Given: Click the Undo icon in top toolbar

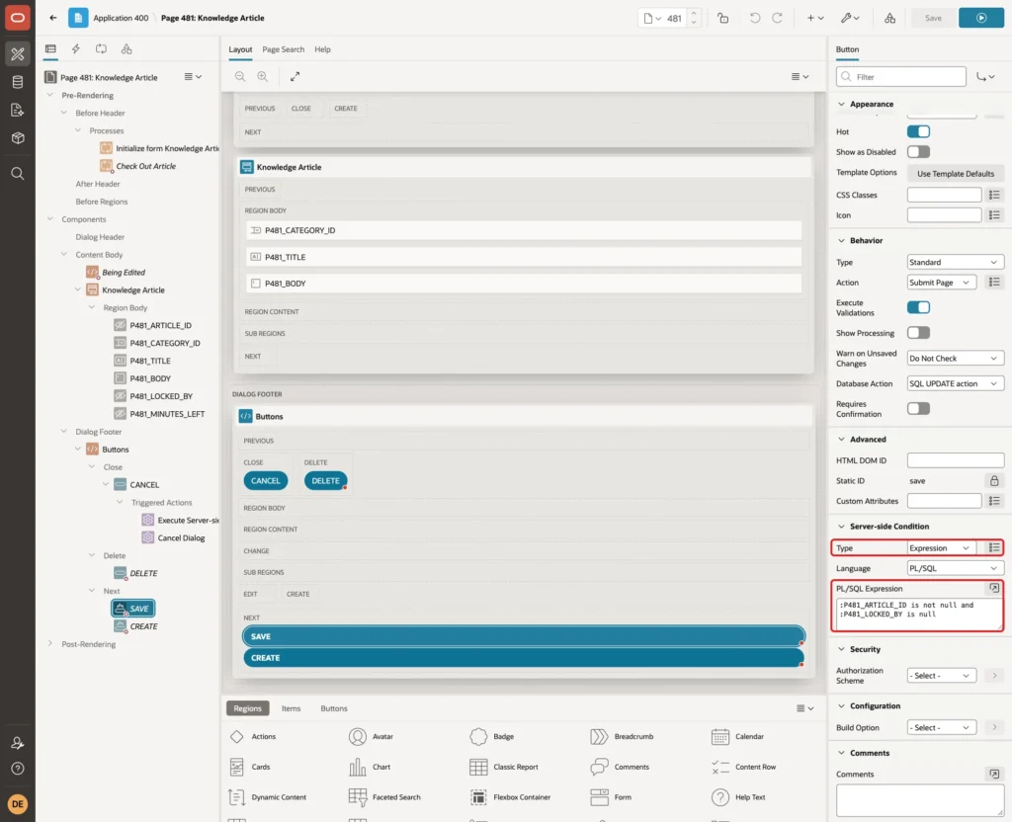Looking at the screenshot, I should click(754, 18).
